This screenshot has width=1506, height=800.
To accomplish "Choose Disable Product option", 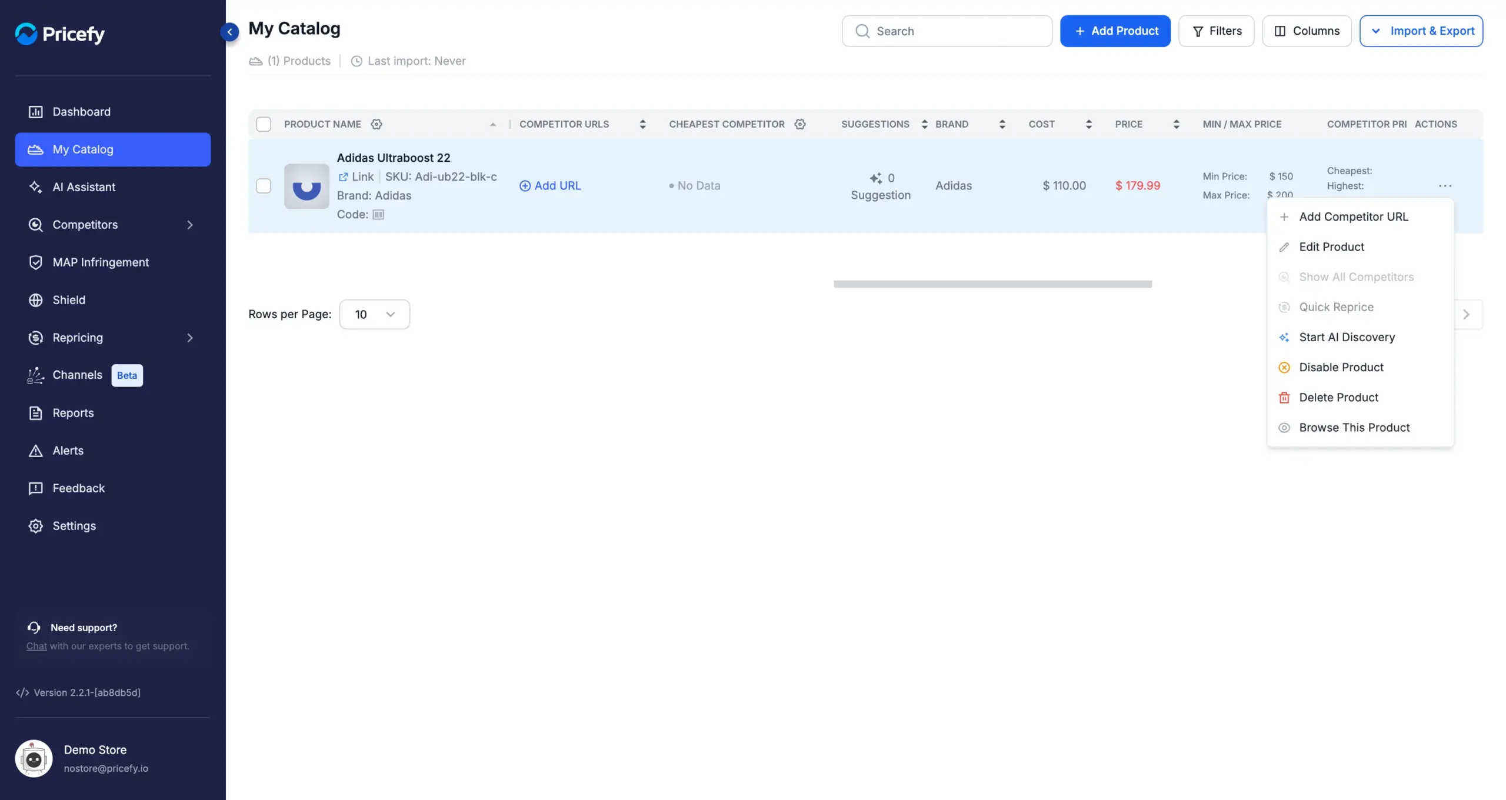I will pos(1360,367).
